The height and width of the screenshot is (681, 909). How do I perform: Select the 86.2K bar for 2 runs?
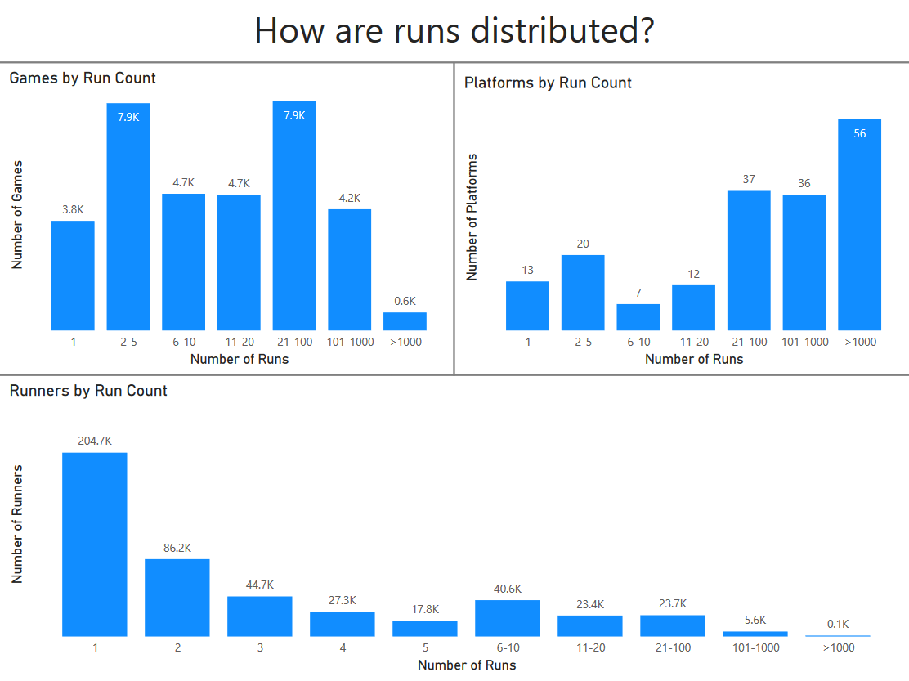[177, 597]
